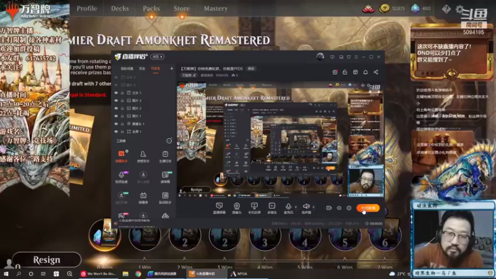Expand the microphone options arrow
This screenshot has width=496, height=279.
[296, 207]
